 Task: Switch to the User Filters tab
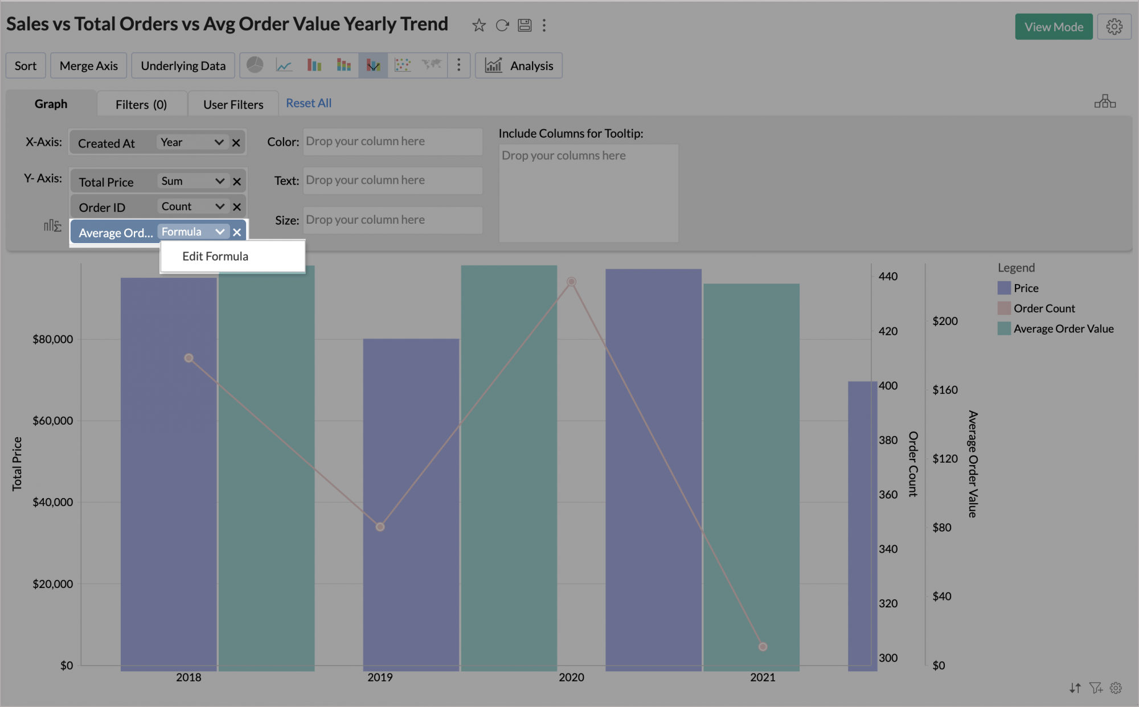click(x=233, y=104)
